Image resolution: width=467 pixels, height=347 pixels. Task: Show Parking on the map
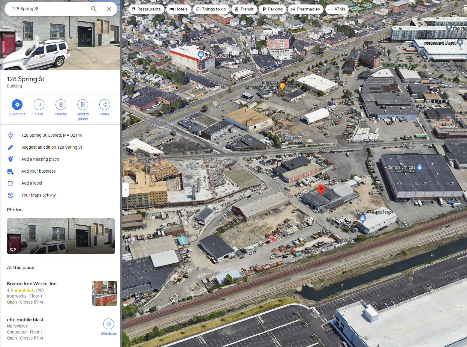(x=273, y=9)
